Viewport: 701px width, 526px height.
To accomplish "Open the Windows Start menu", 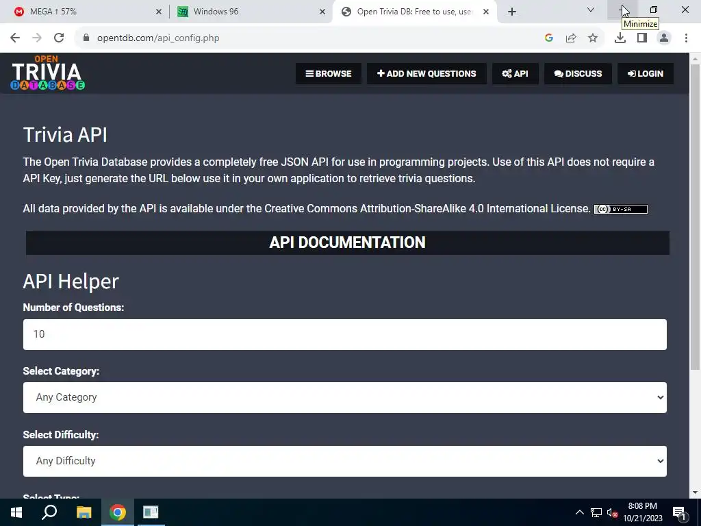I will click(x=16, y=512).
